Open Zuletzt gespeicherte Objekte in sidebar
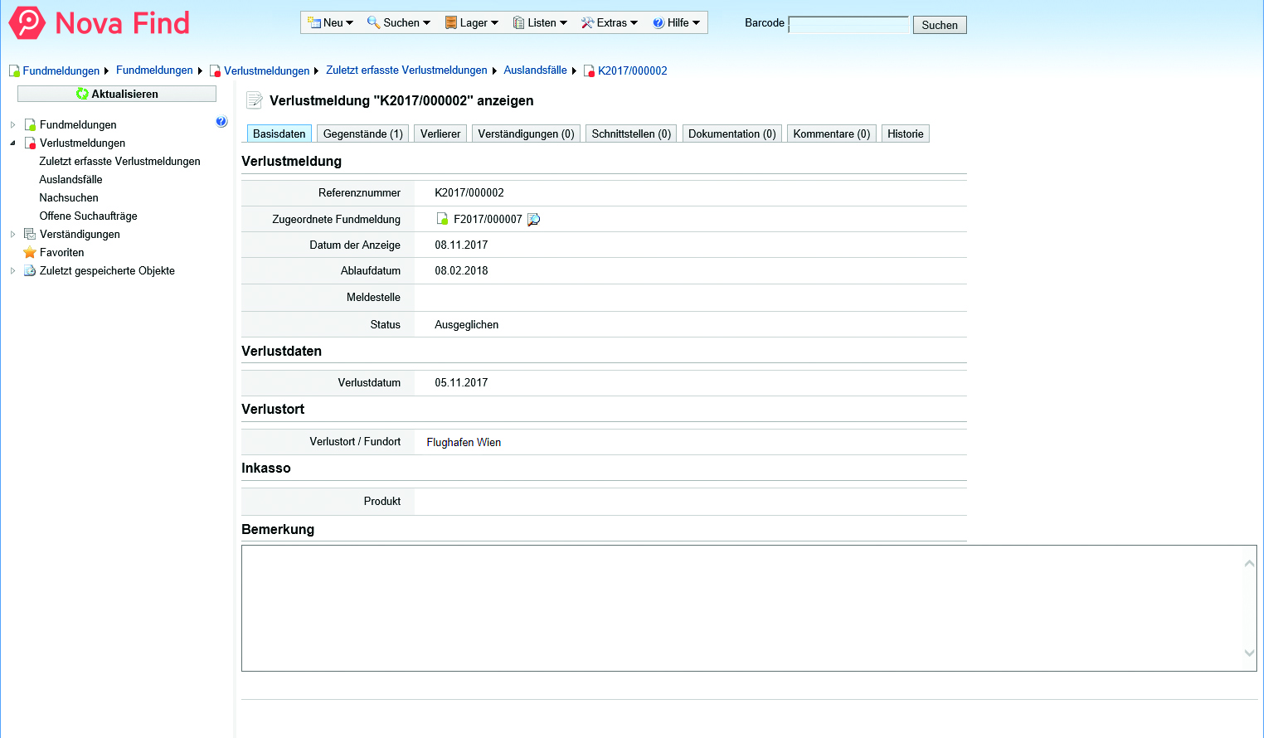This screenshot has width=1273, height=738. [x=107, y=270]
